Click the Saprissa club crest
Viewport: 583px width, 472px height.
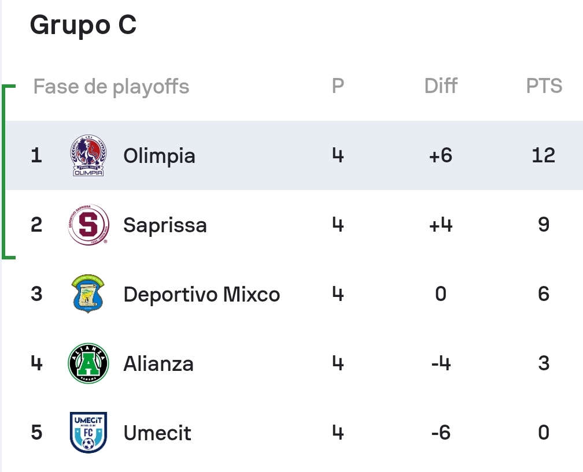[x=88, y=225]
